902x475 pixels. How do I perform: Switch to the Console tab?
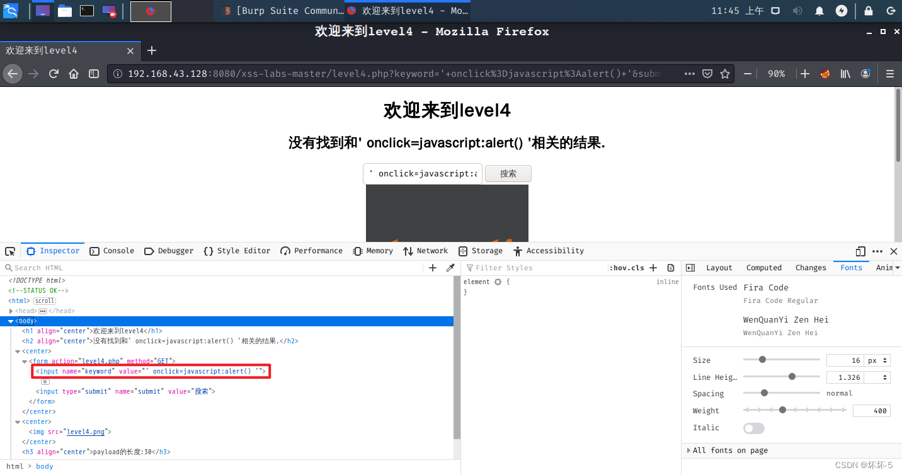pos(112,251)
